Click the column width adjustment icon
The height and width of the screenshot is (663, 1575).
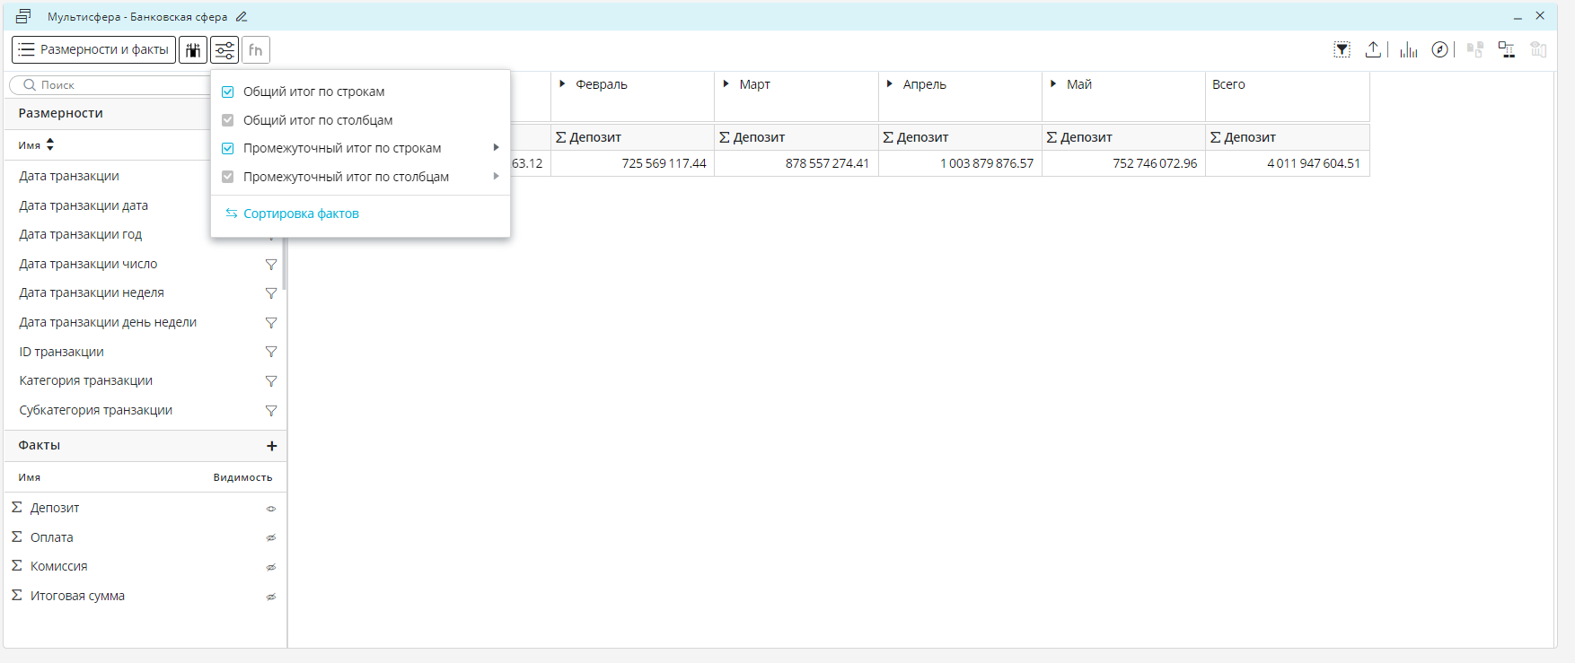point(193,50)
